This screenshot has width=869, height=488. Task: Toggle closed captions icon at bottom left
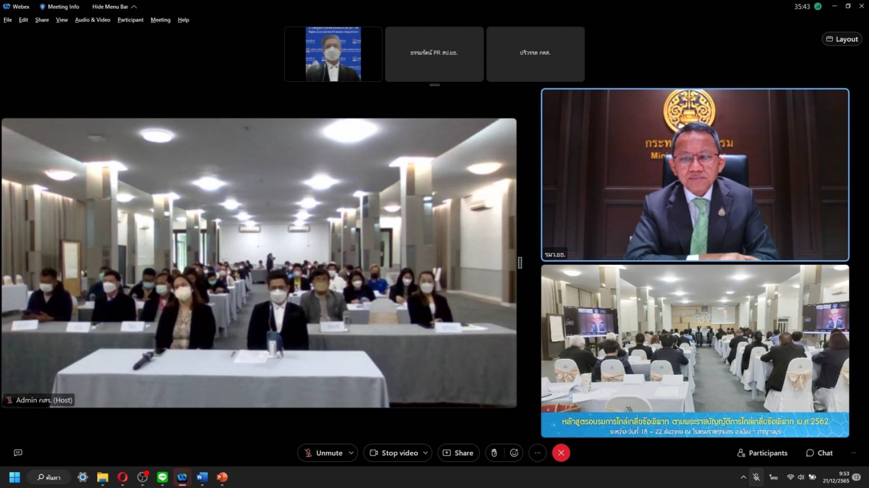[x=18, y=452]
